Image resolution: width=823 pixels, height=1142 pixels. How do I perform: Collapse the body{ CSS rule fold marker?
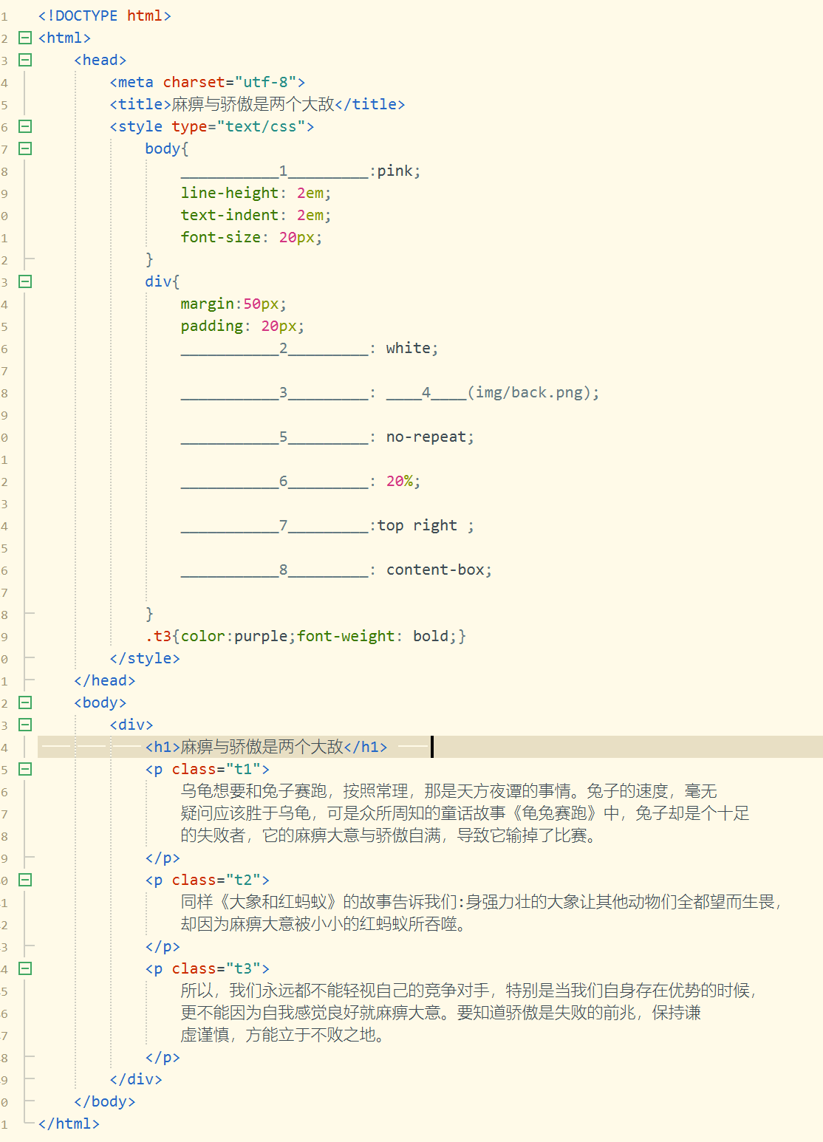(25, 148)
